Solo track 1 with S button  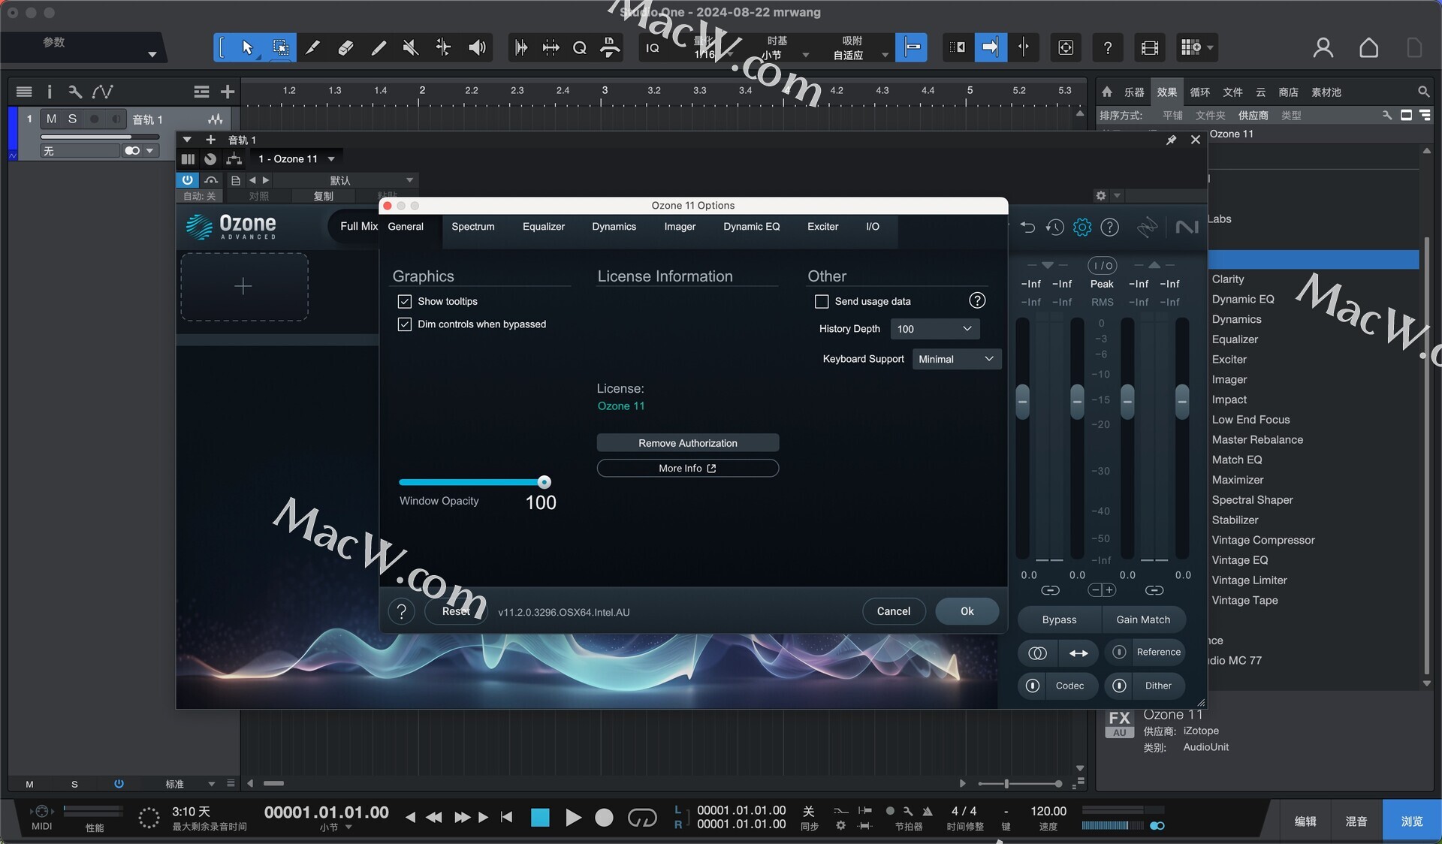[72, 119]
